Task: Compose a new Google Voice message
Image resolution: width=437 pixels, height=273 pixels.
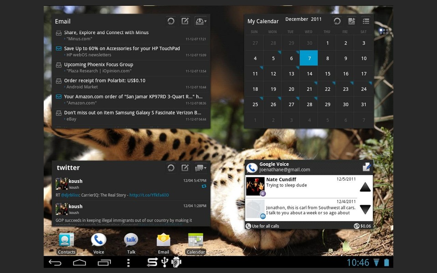Action: pyautogui.click(x=366, y=167)
